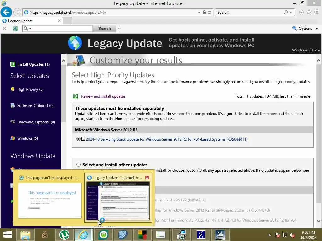Viewport: 322px width, 241px height.
Task: Open a new blank tab
Action: pyautogui.click(x=67, y=21)
